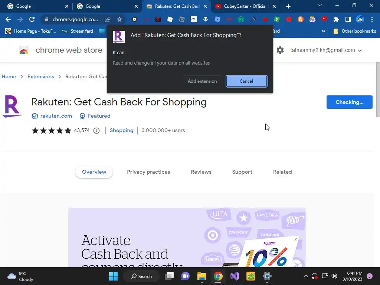Click the Rakuten promo banner image
The height and width of the screenshot is (285, 380).
click(x=187, y=237)
